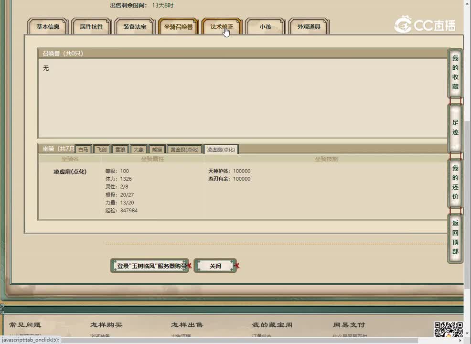Viewport: 471px width, 344px height.
Task: Select the 白马 mount tab
Action: tap(84, 150)
